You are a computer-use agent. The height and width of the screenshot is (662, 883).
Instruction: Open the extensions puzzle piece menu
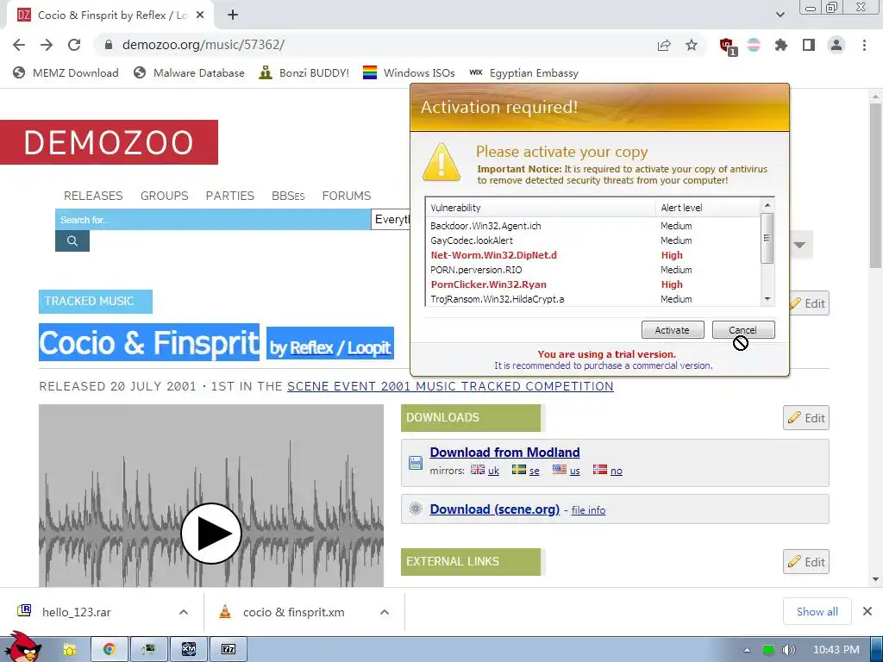click(x=780, y=45)
